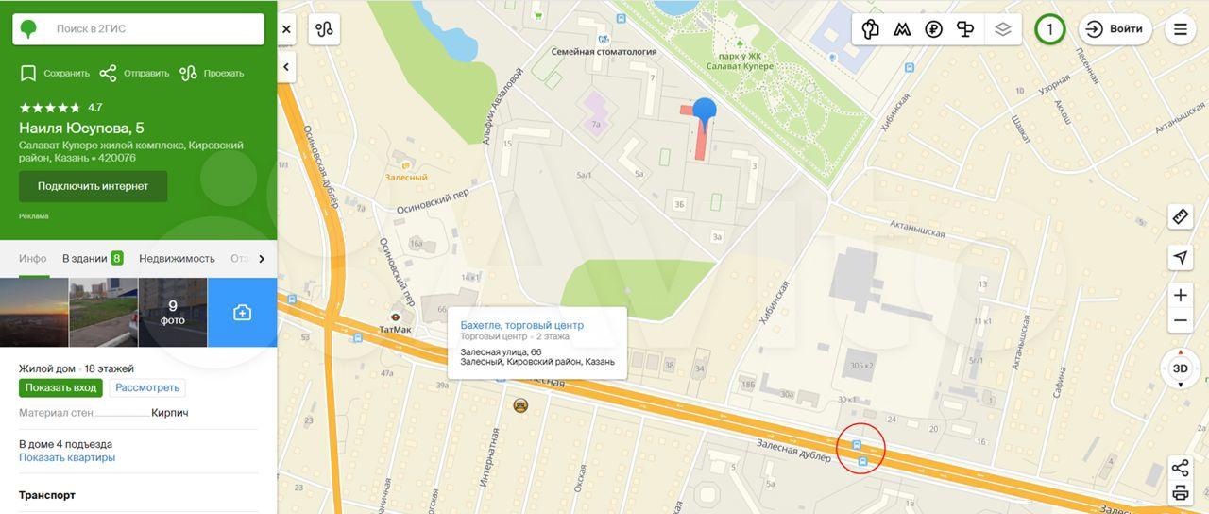Viewport: 1209px width, 514px height.
Task: Click the Поиск в 2ГИС search field
Action: (x=138, y=29)
